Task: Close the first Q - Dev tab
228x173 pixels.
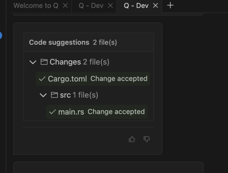Action: tap(111, 6)
